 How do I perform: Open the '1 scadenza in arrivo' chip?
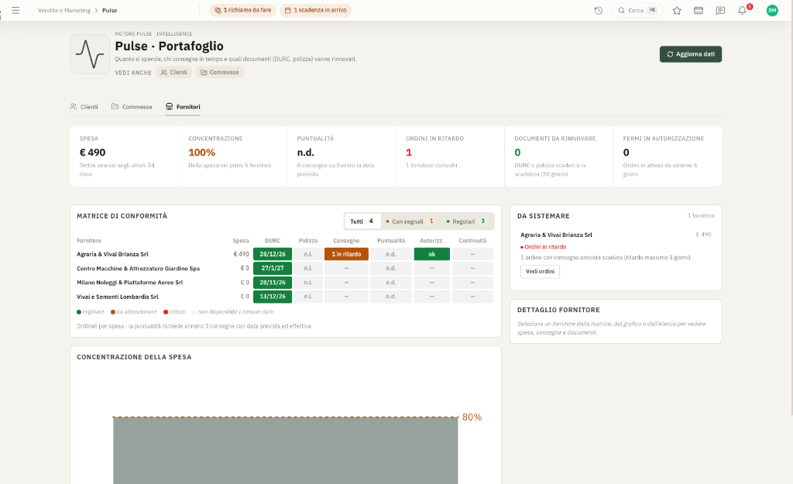click(x=316, y=10)
